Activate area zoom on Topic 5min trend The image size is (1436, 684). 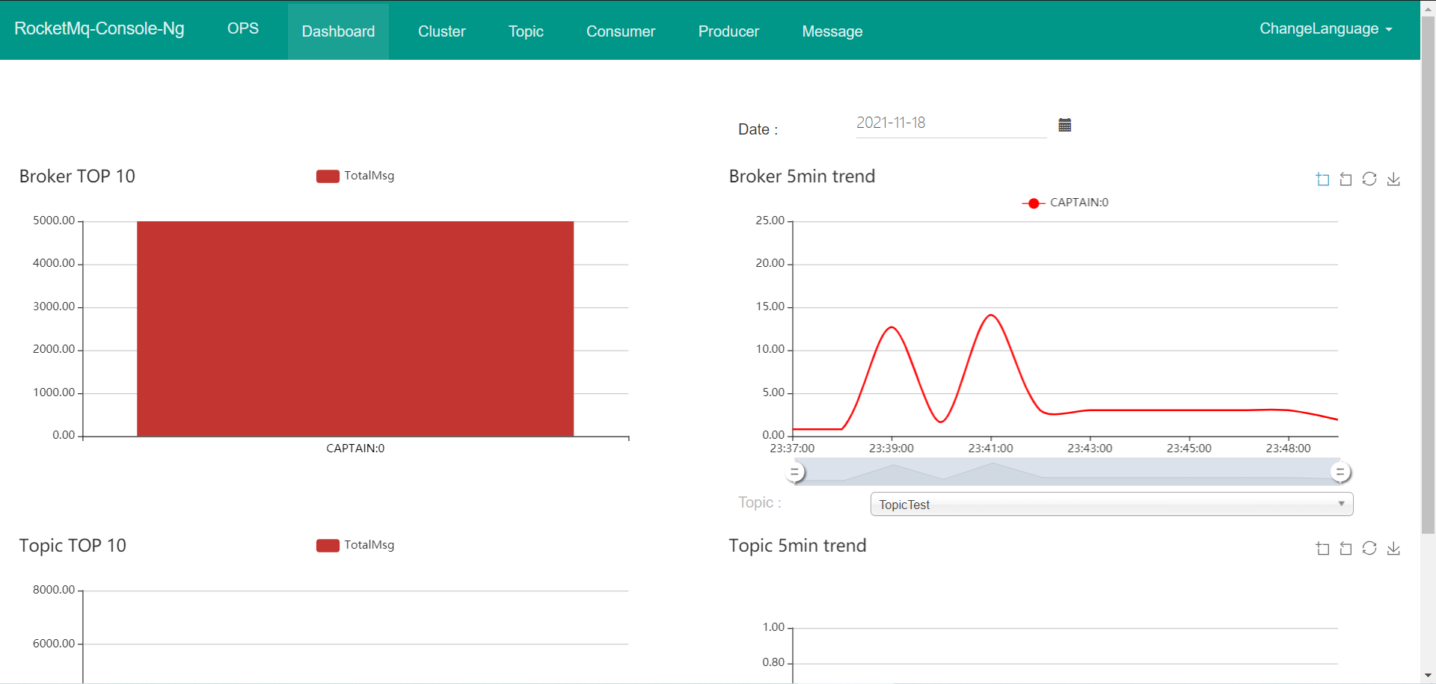pyautogui.click(x=1322, y=549)
